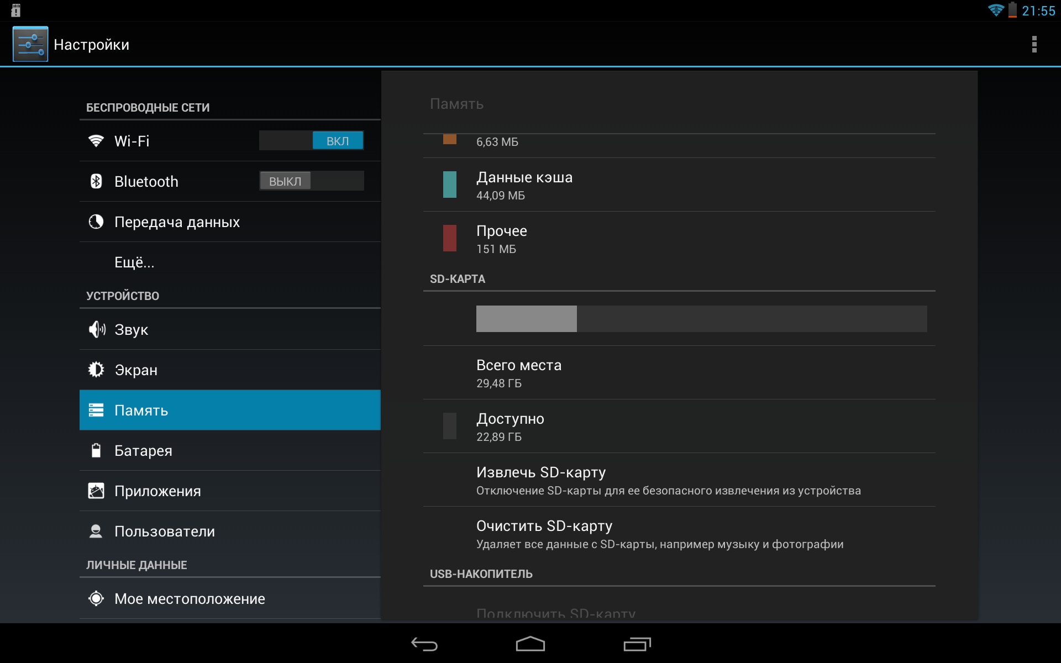Tap the Bluetooth icon in sidebar
The image size is (1061, 663).
pyautogui.click(x=96, y=181)
